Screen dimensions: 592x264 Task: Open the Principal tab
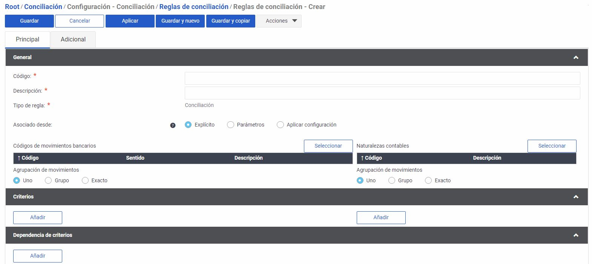[28, 40]
